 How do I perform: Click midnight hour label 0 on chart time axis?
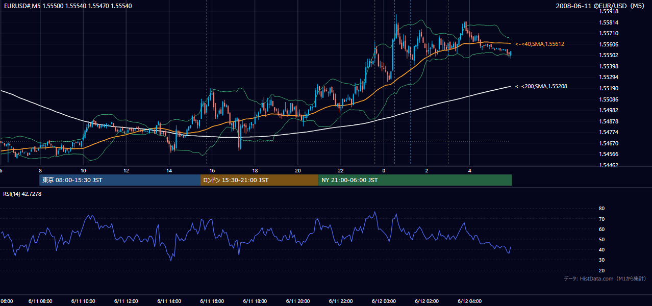click(384, 171)
